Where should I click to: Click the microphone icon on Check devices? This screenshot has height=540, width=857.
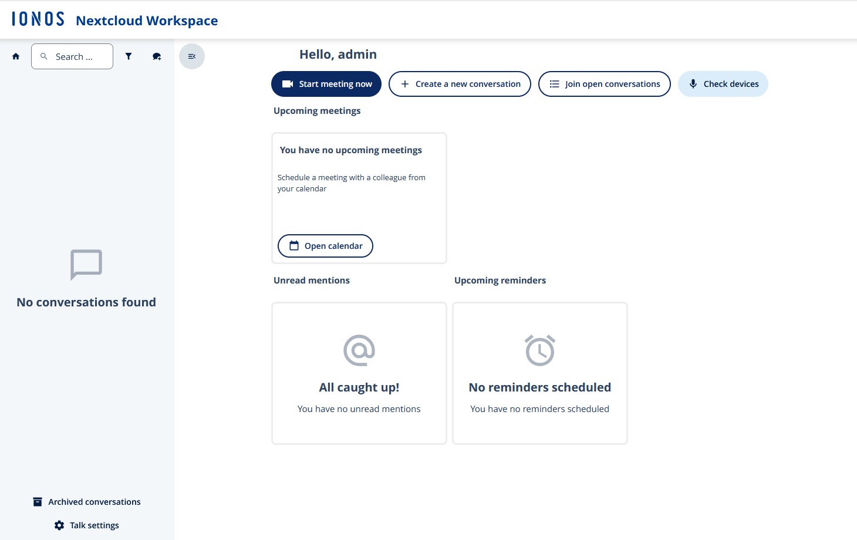point(693,84)
